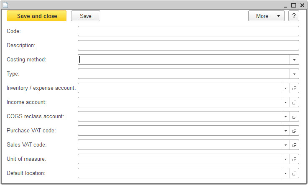Click into the Description input field
This screenshot has height=185, width=308.
click(x=188, y=46)
